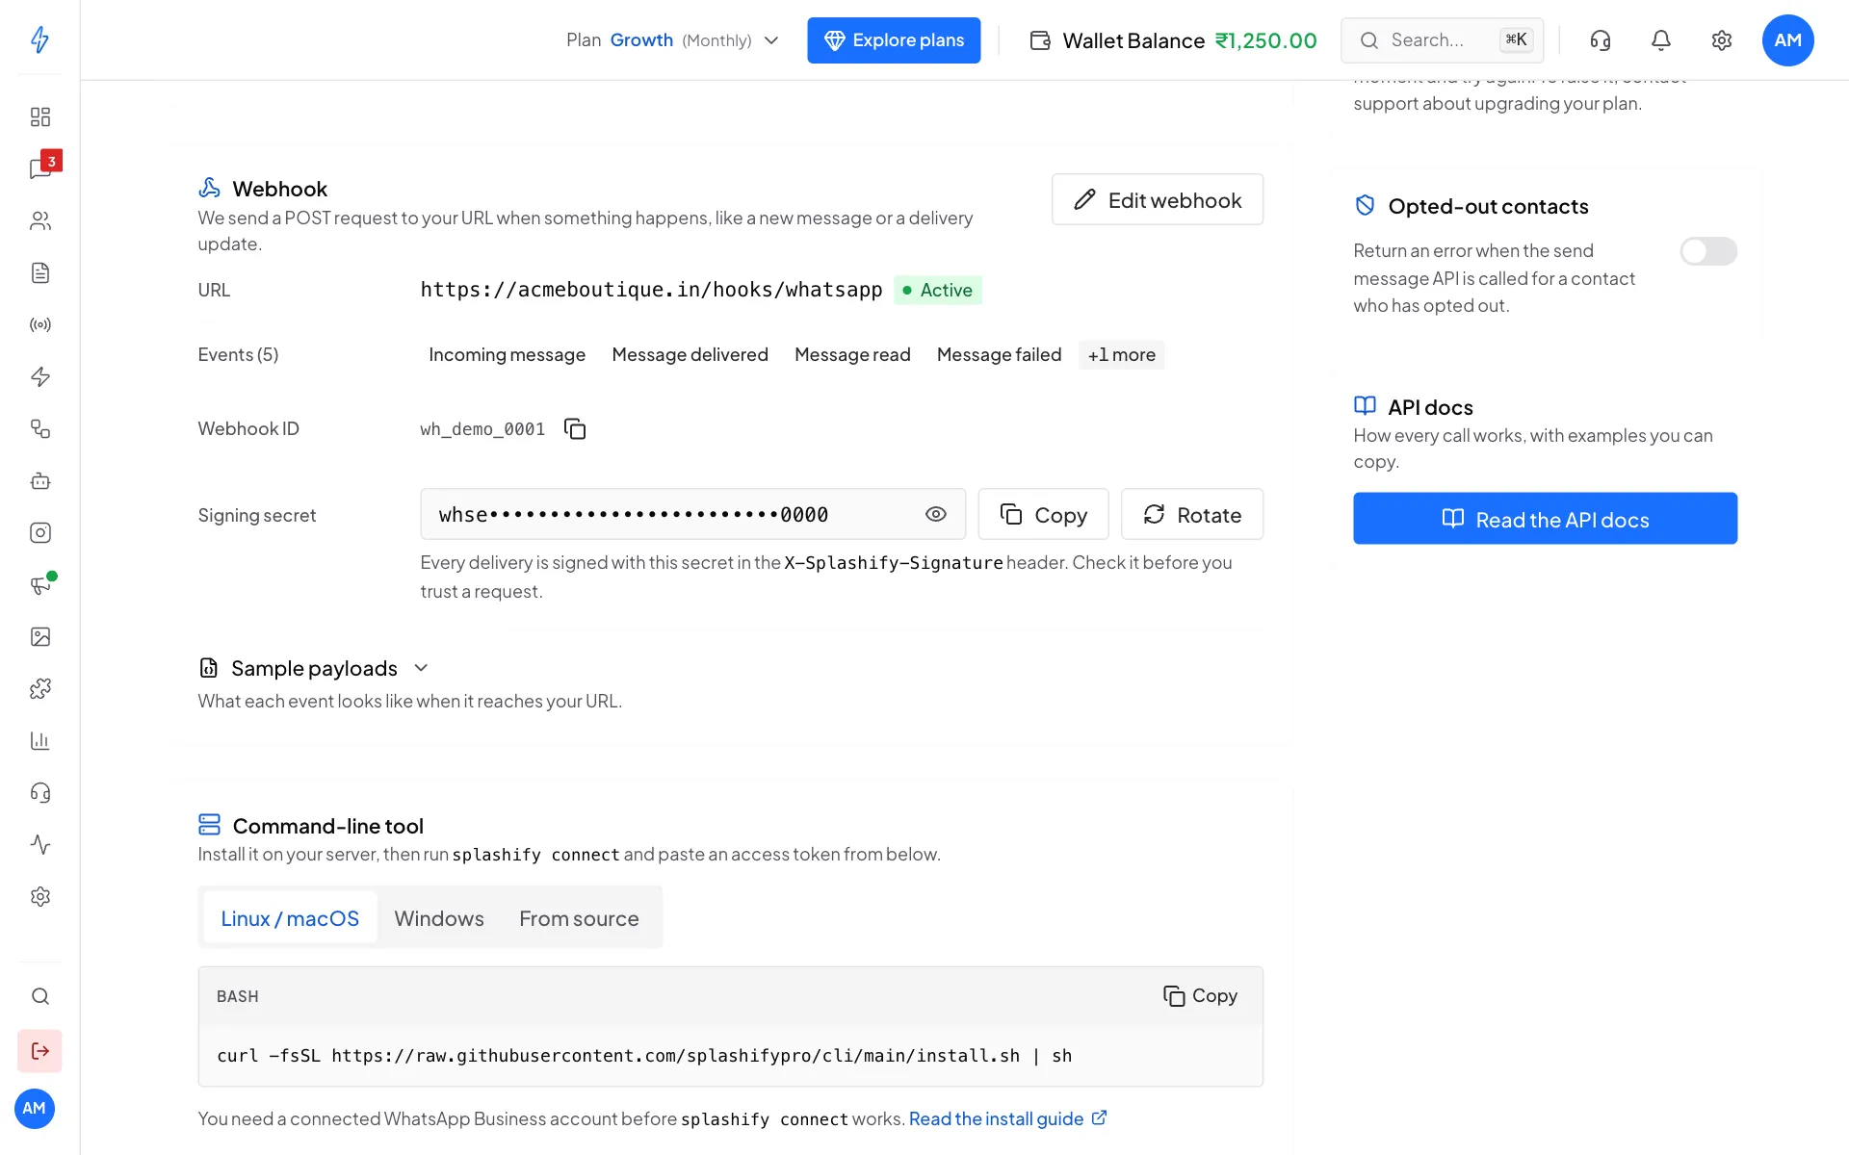The height and width of the screenshot is (1155, 1849).
Task: Open the image gallery icon in sidebar
Action: point(39,636)
